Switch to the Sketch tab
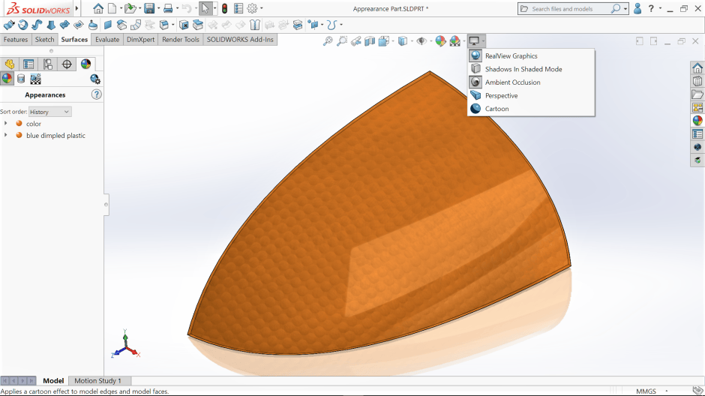Viewport: 705px width, 396px height. [x=44, y=40]
